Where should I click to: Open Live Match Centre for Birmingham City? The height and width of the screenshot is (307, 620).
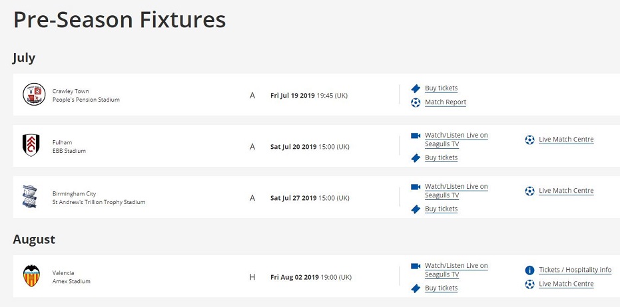(566, 191)
